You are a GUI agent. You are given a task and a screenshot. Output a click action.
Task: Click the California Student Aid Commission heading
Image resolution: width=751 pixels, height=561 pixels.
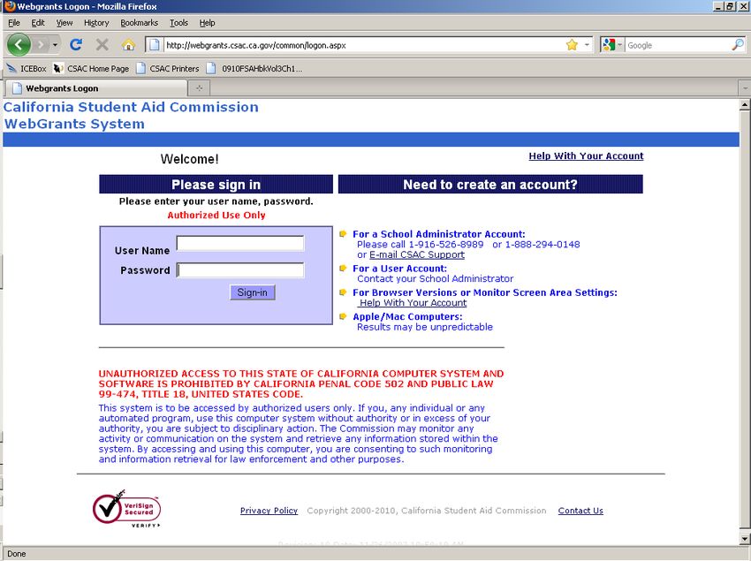click(131, 107)
